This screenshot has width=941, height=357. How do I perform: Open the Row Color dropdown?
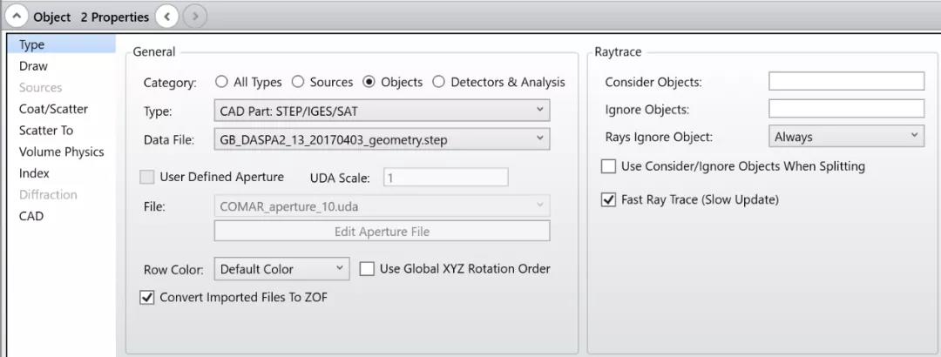click(281, 269)
